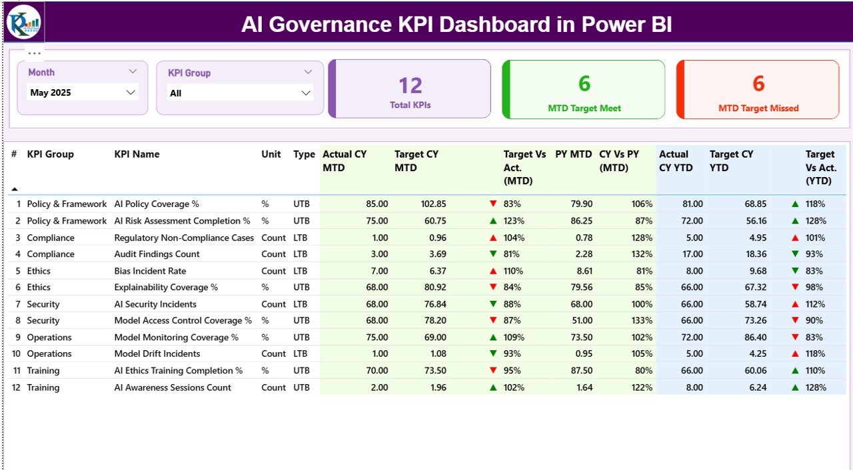The image size is (853, 470).
Task: Click the green up arrow beside AI Risk Assessment 123%
Action: point(492,220)
